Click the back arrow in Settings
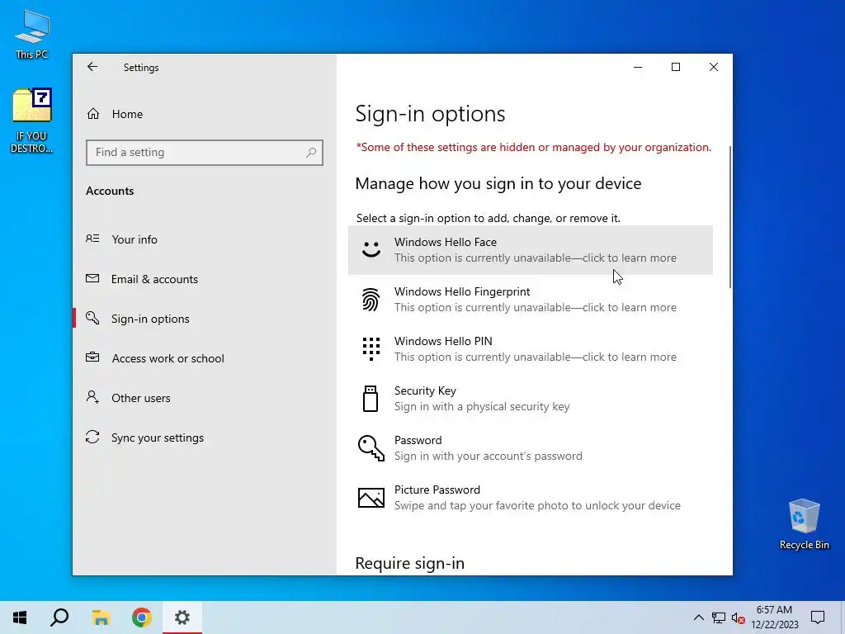 click(92, 67)
